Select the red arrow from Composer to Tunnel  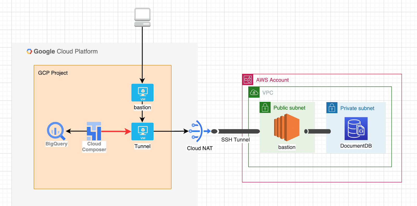coord(116,131)
